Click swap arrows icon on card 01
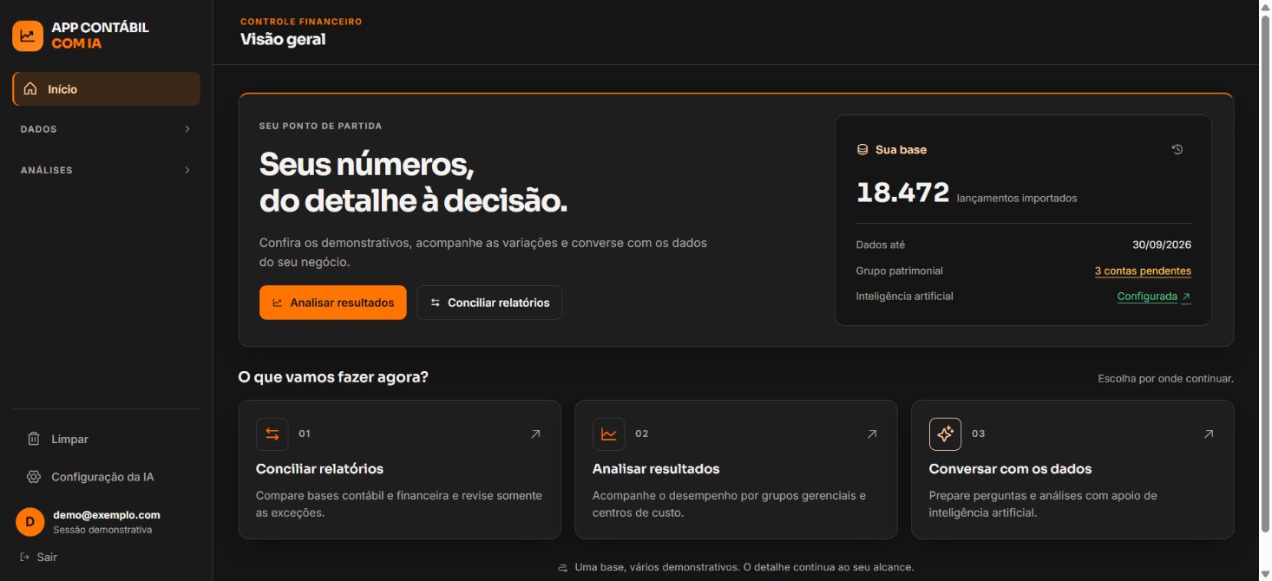The image size is (1272, 581). (272, 434)
